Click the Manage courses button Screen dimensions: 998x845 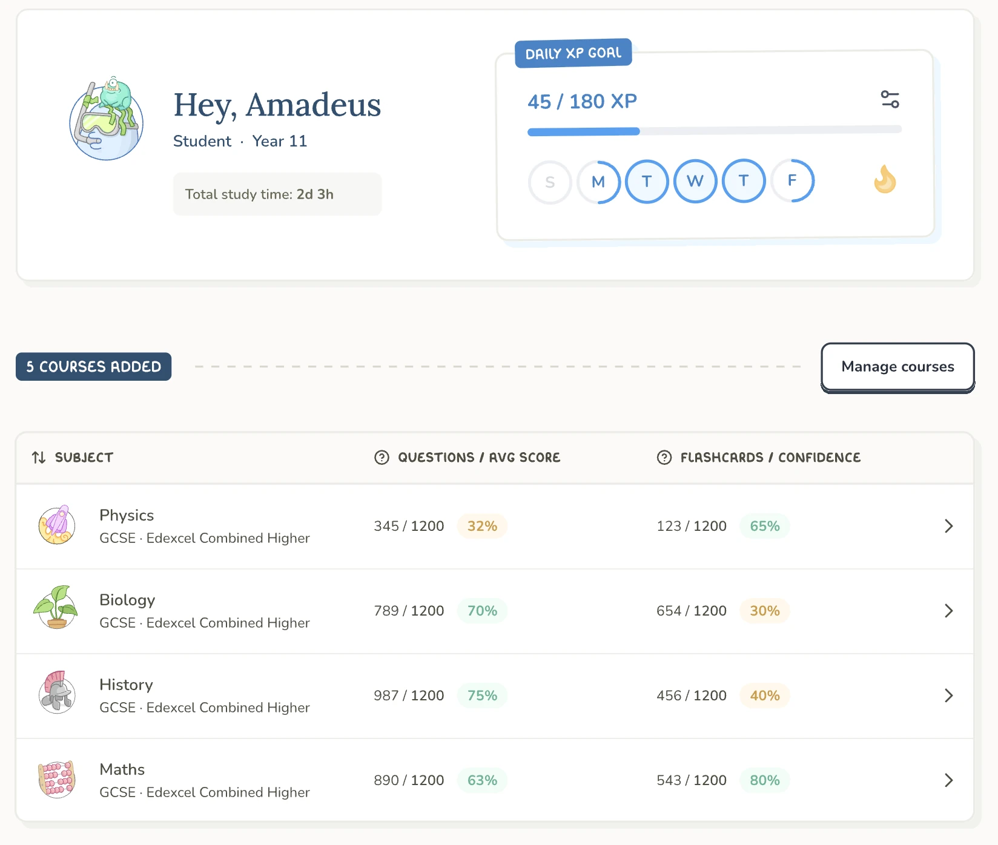click(x=897, y=367)
